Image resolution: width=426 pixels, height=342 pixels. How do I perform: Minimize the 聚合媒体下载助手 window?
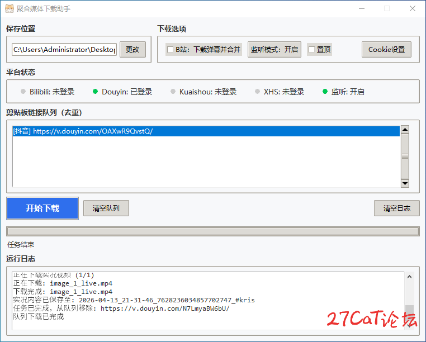pos(361,9)
